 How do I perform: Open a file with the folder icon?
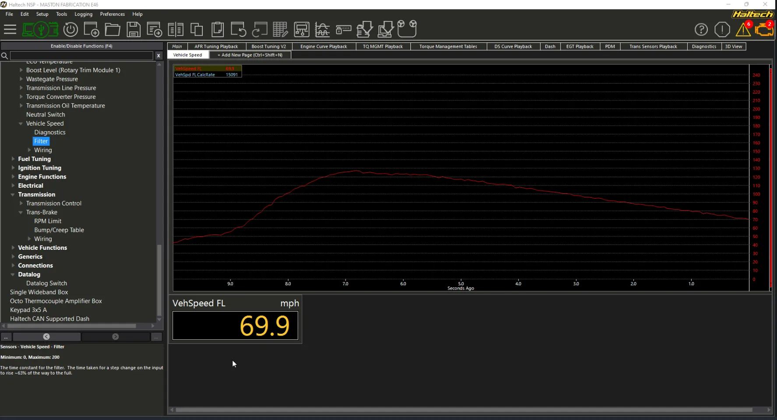point(113,30)
